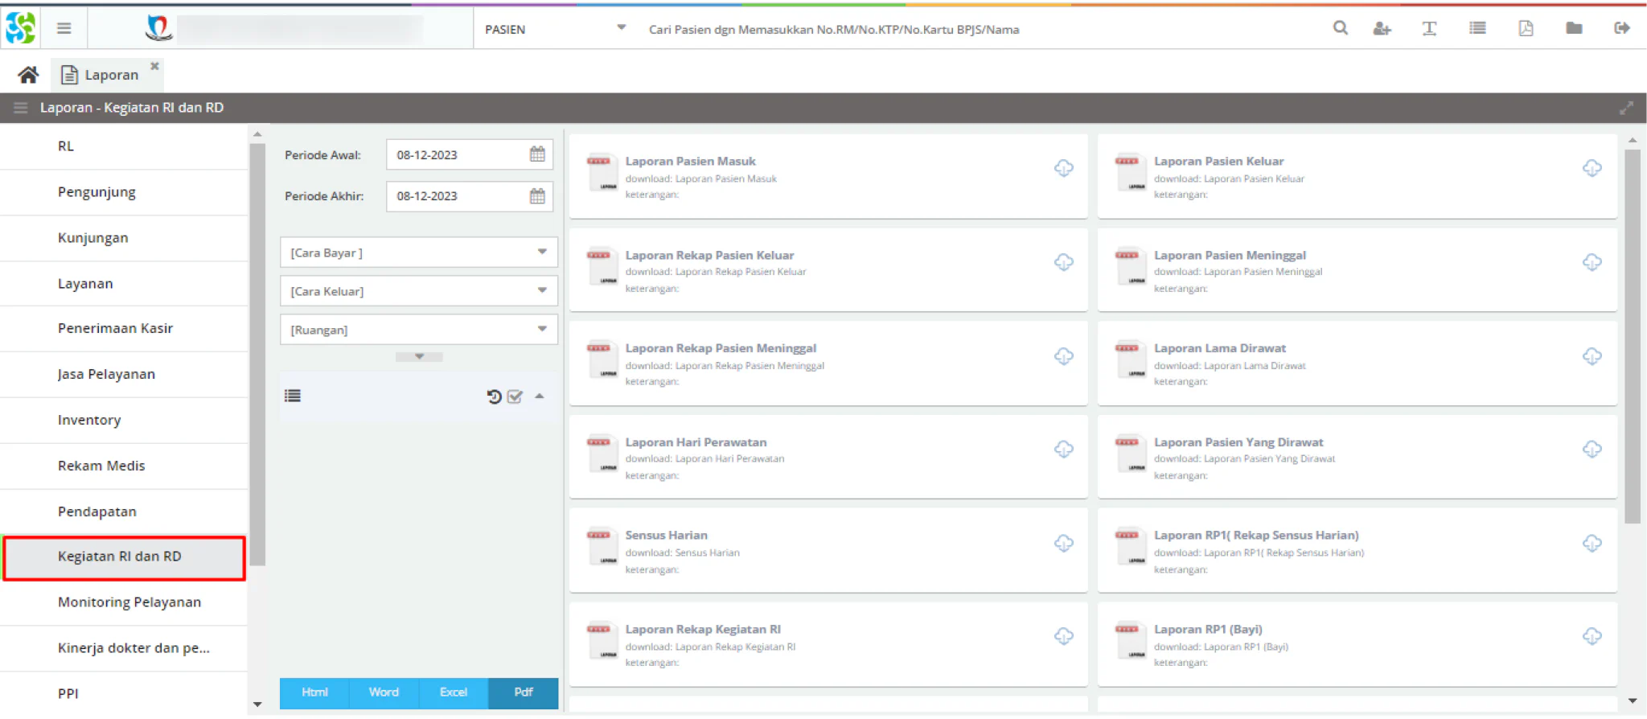Click the PDF document icon in top bar

click(1526, 28)
